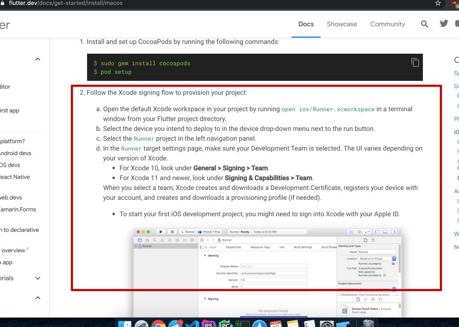Image resolution: width=459 pixels, height=327 pixels.
Task: Open Finder from the dock
Action: 125,324
